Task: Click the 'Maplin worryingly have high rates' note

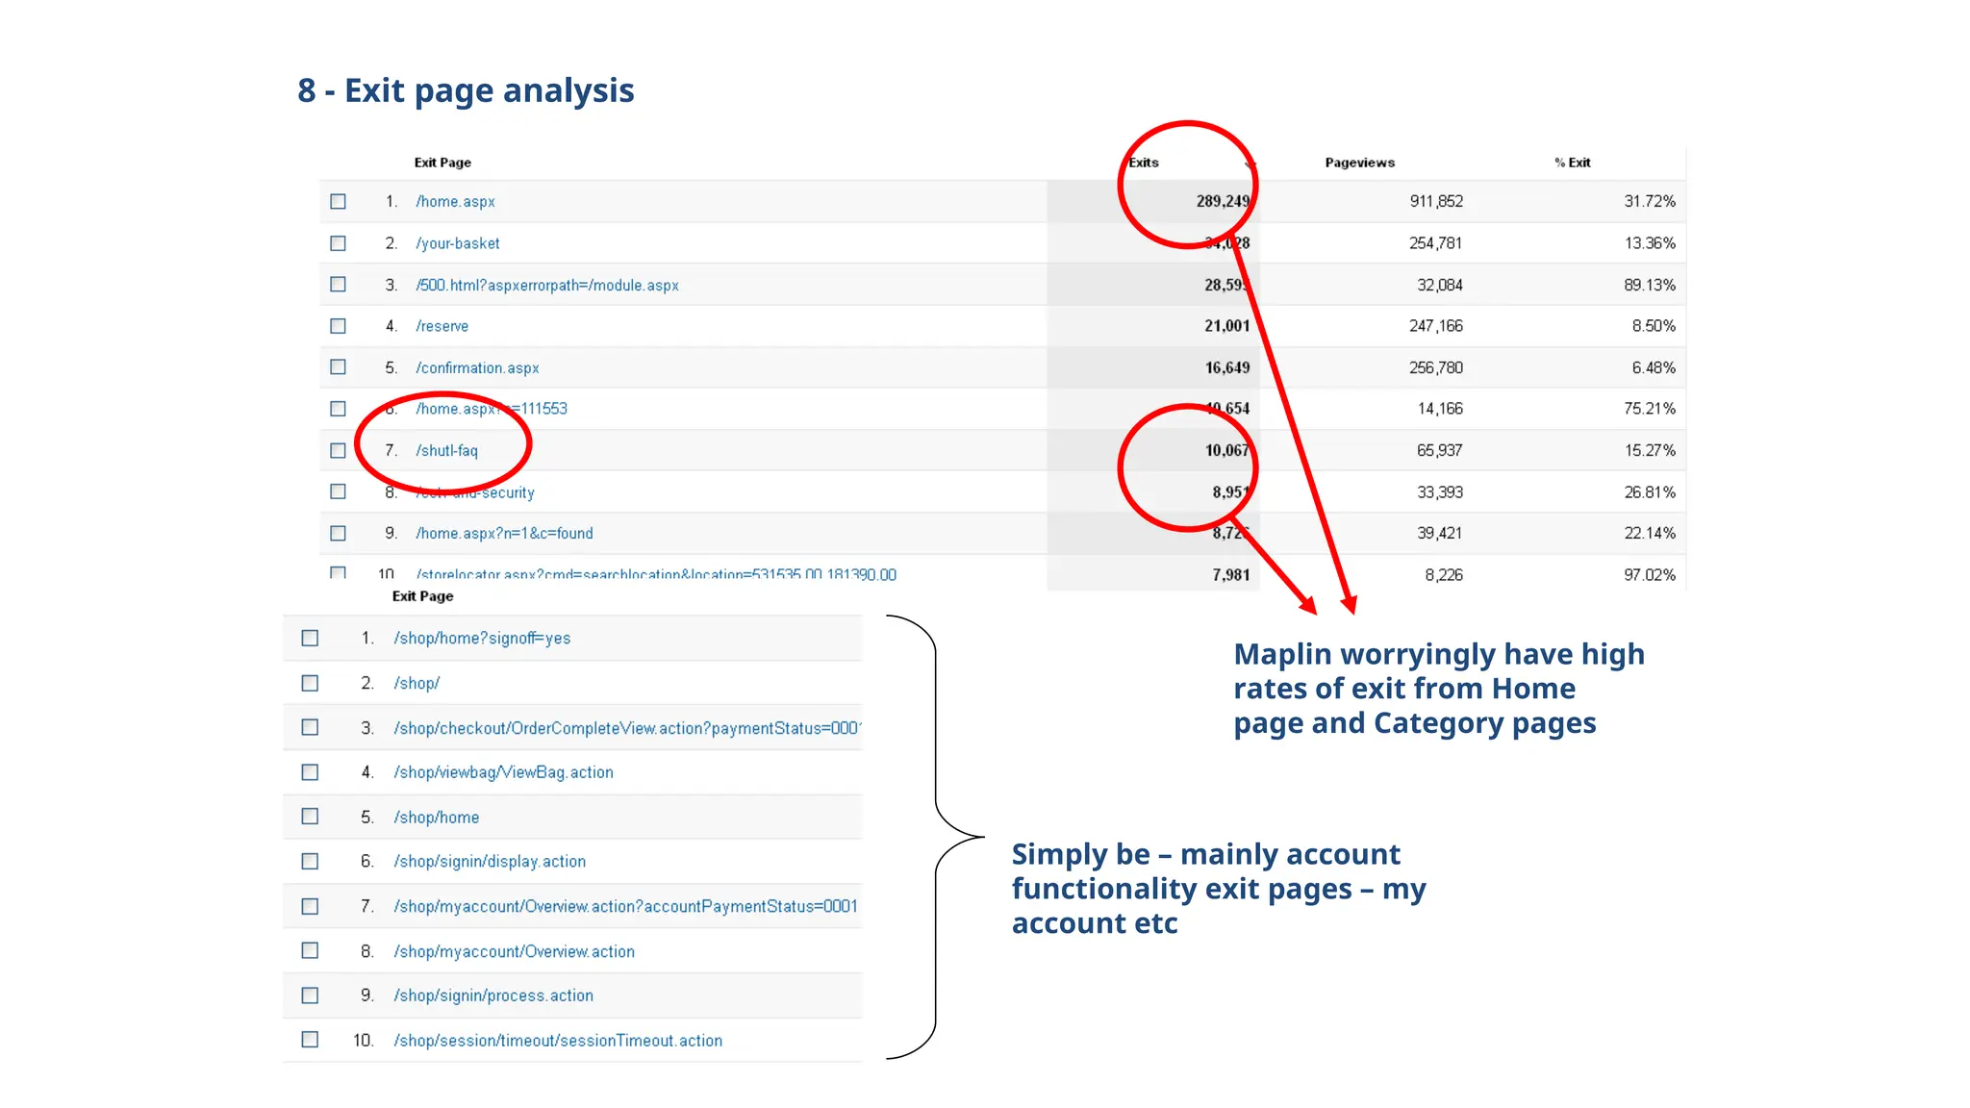Action: (1439, 689)
